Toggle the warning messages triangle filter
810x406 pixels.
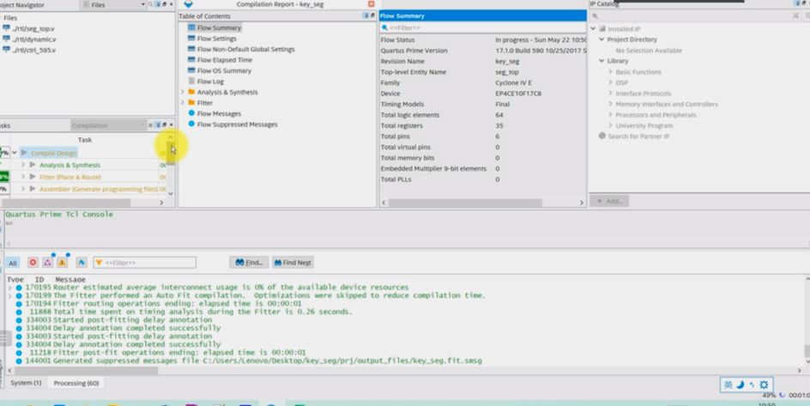[62, 263]
